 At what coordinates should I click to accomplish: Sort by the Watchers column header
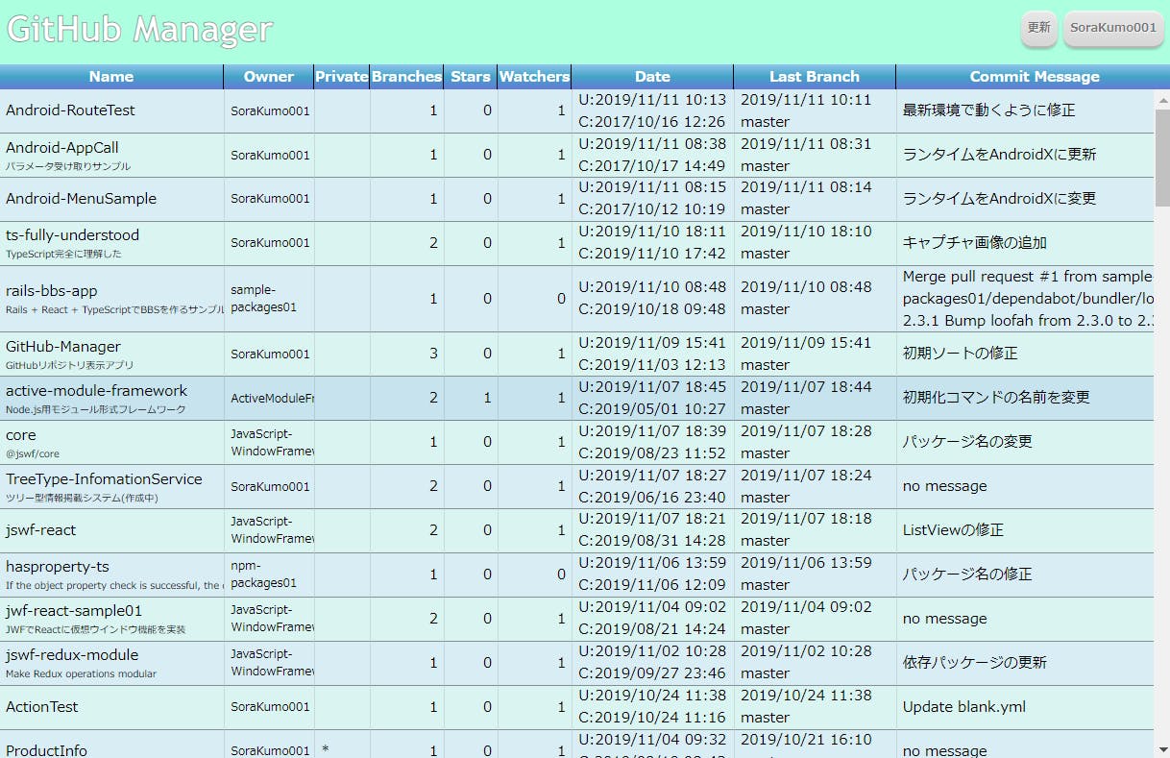click(x=534, y=77)
